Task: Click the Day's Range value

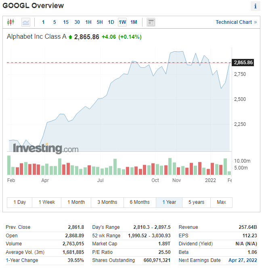Action: [152, 227]
